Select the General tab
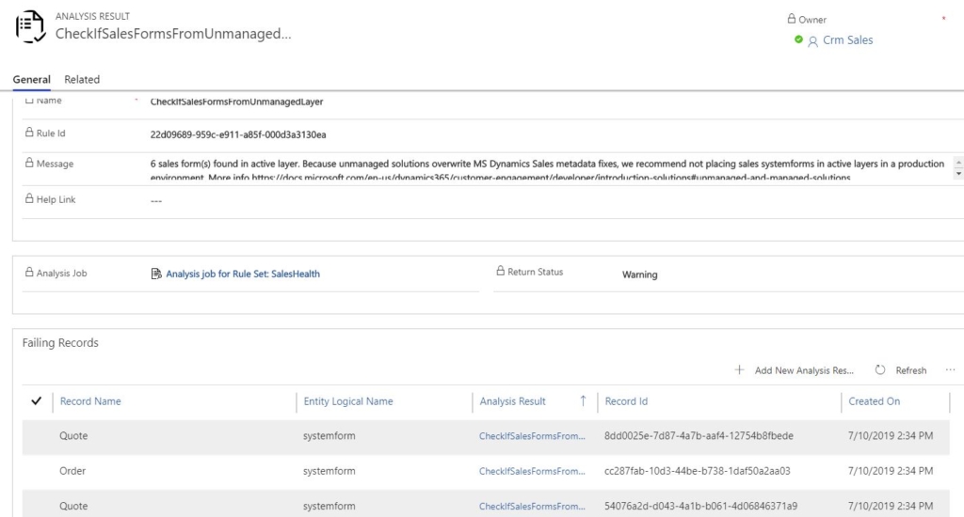 click(x=31, y=80)
